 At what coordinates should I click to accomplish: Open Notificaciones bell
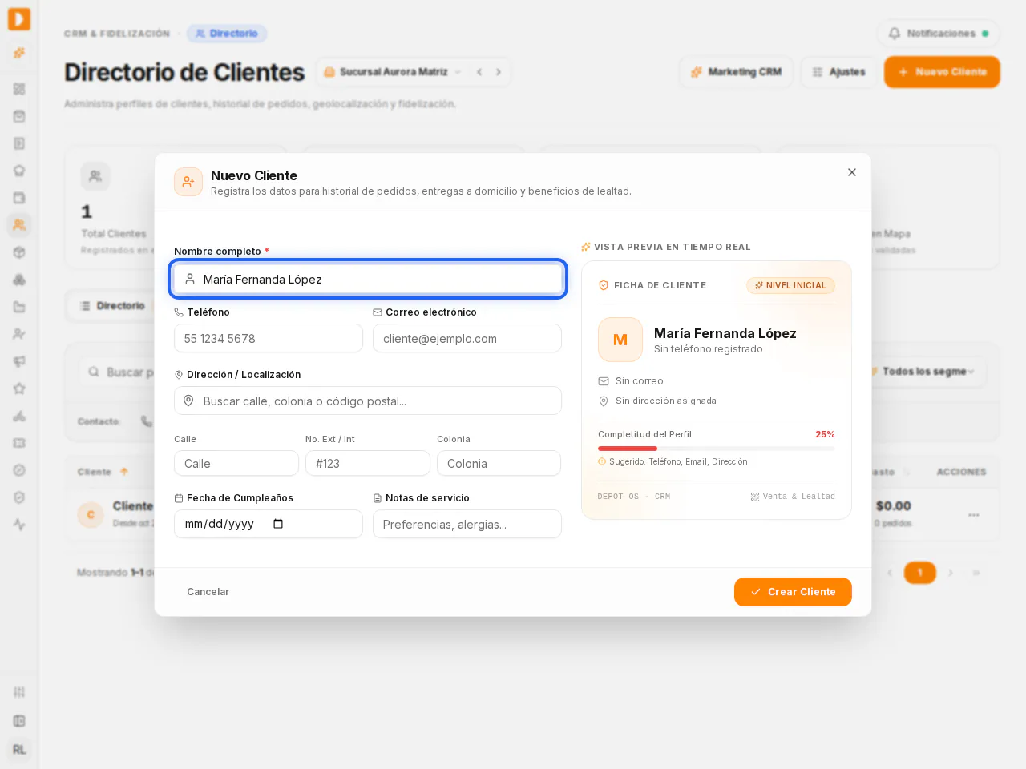click(938, 34)
